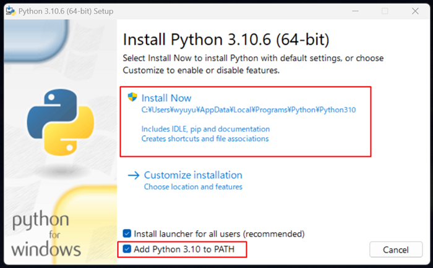Click 'Install launcher for all users (recommended)' label

click(x=220, y=234)
